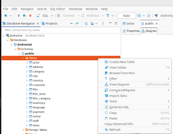Select Copy Advanced Info entry
The width and height of the screenshot is (173, 134).
pyautogui.click(x=135, y=124)
